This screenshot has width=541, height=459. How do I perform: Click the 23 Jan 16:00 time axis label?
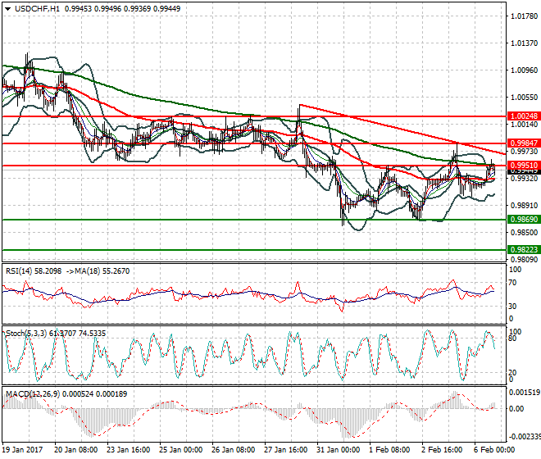pos(129,450)
